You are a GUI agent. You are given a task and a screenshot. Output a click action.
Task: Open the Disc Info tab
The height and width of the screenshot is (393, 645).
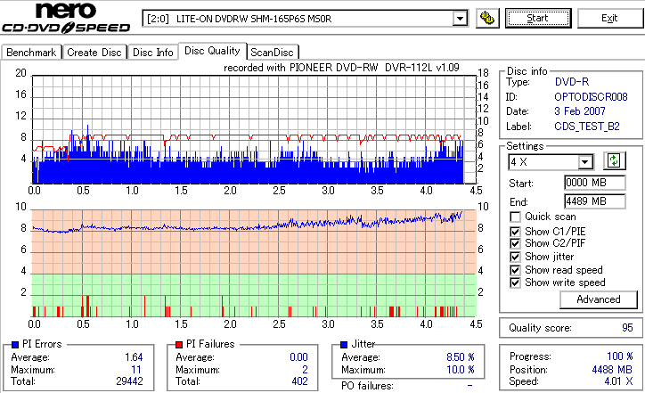coord(152,53)
